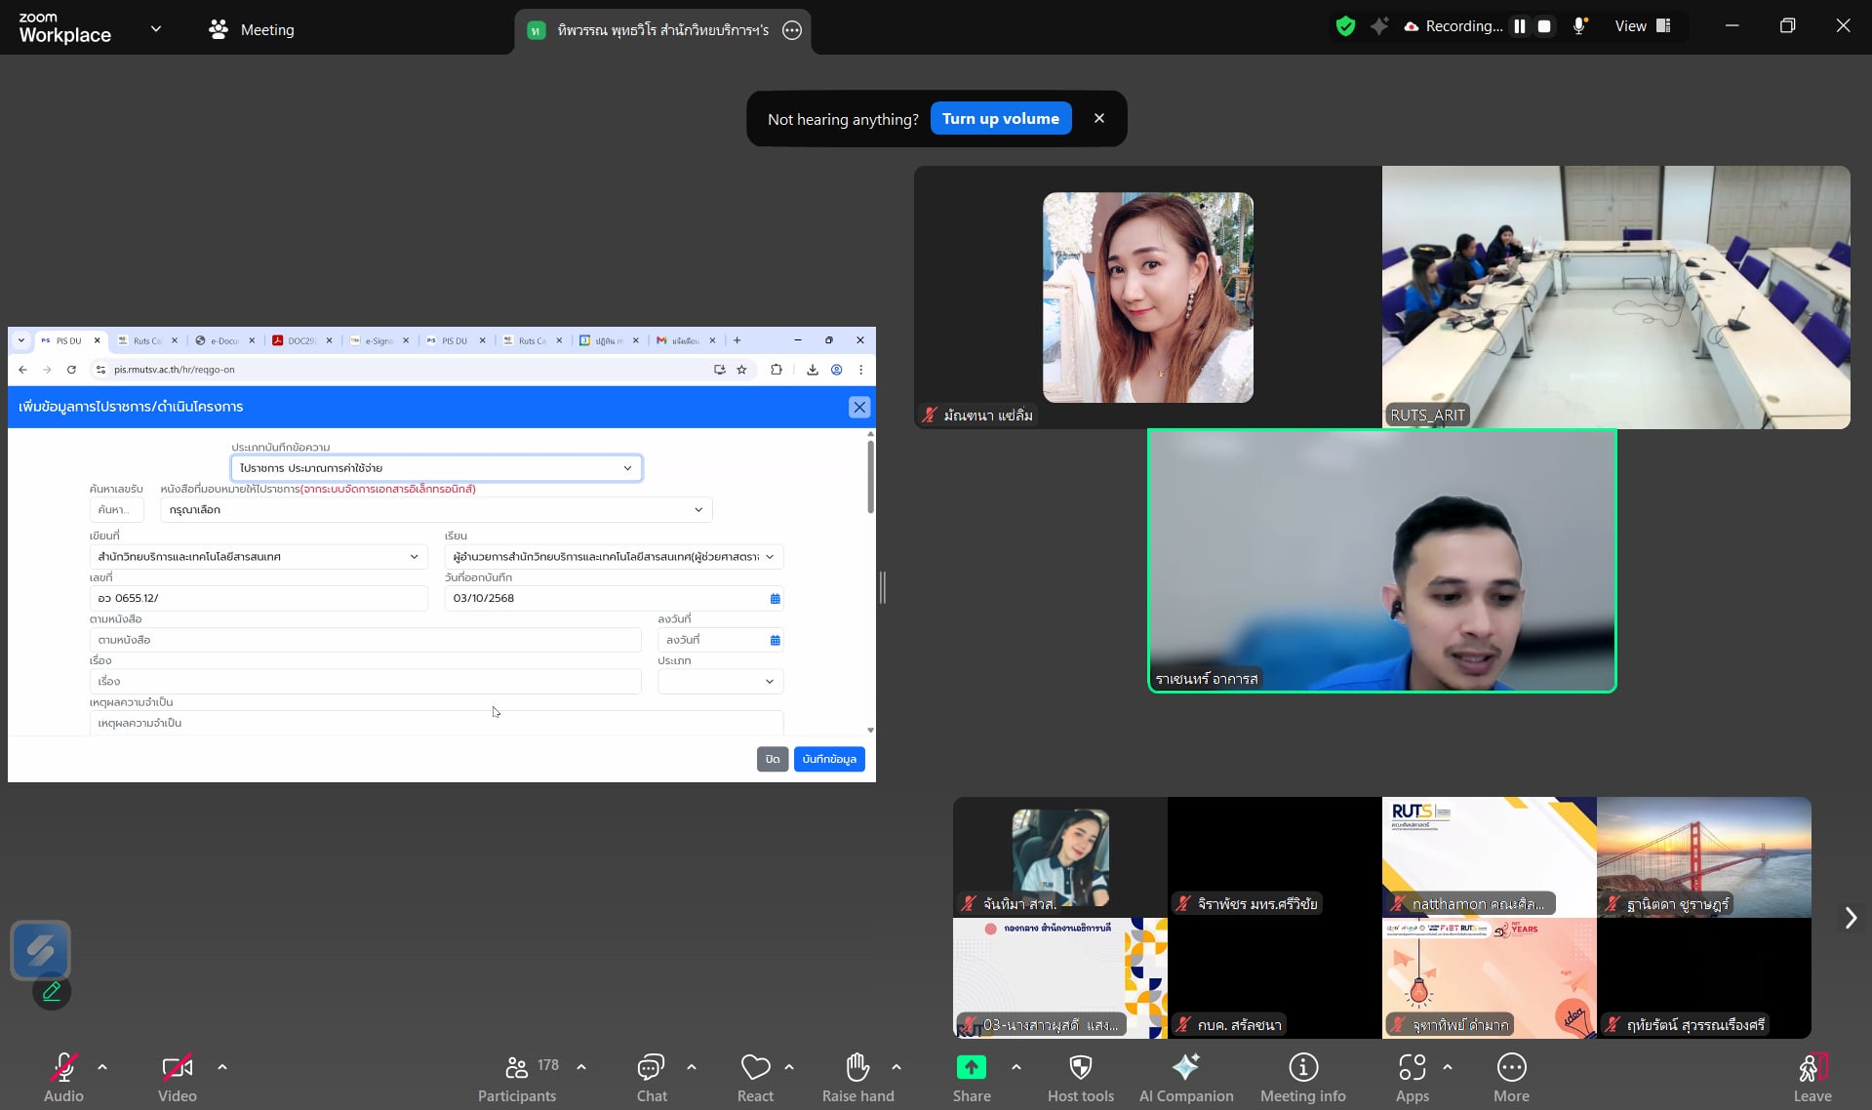Open the View layout dropdown

1644,26
